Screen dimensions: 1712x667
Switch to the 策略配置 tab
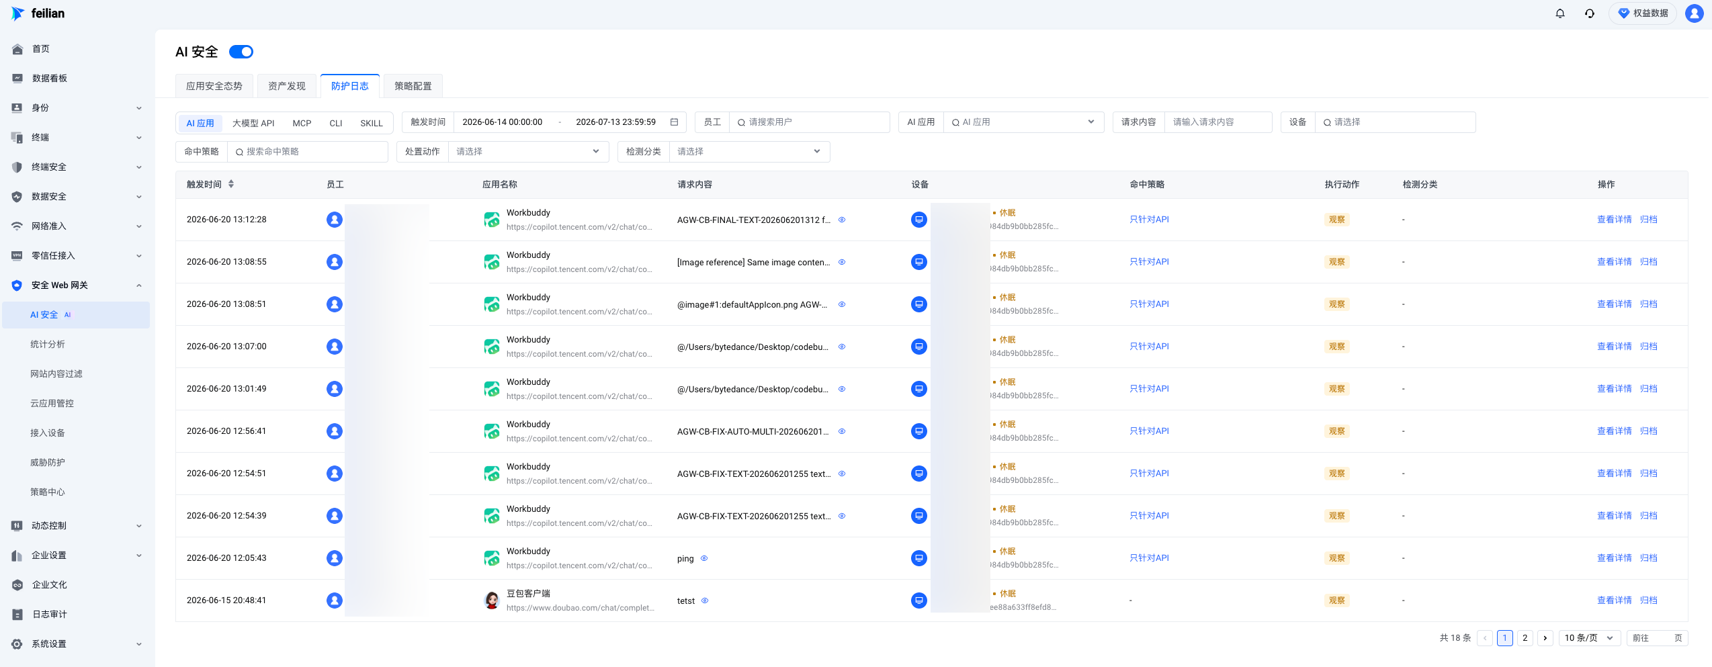[413, 86]
